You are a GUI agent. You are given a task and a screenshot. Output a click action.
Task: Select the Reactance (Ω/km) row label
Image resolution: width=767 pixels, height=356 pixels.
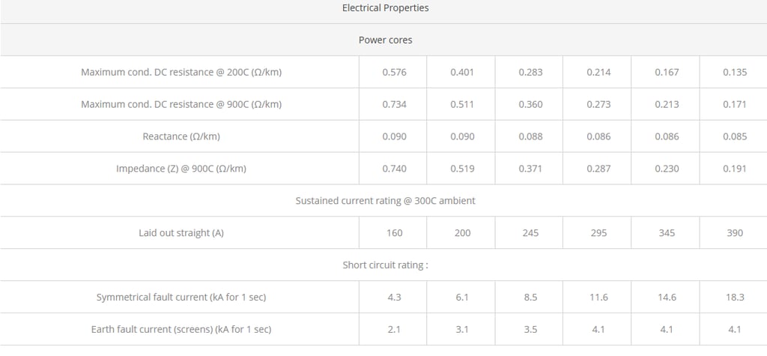pos(181,136)
